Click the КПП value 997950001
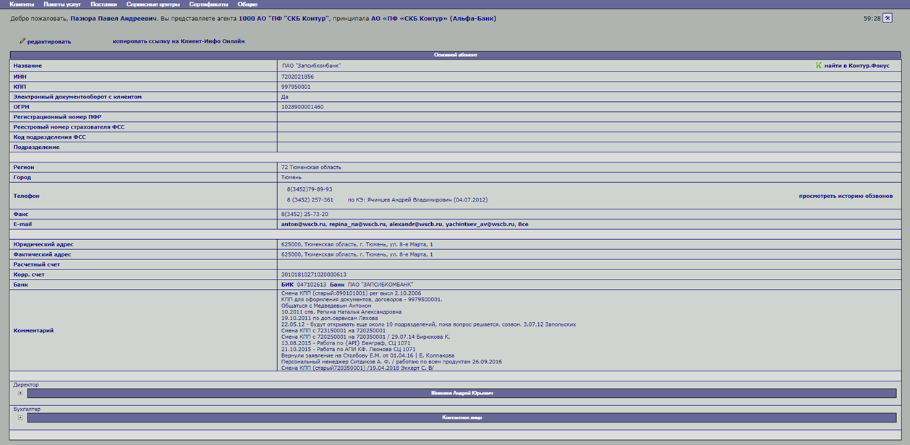 tap(296, 87)
